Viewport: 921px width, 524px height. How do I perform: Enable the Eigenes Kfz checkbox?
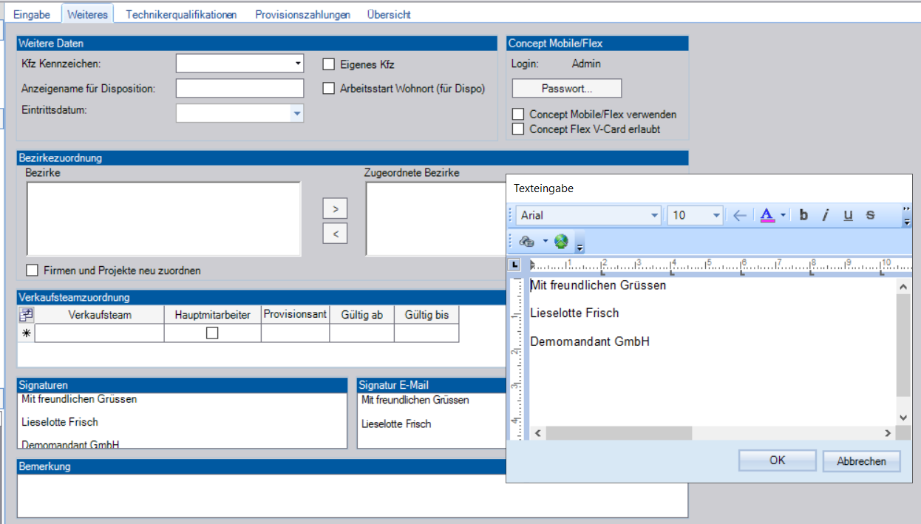click(329, 64)
